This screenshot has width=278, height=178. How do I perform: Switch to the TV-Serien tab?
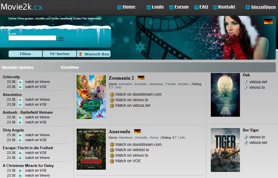pyautogui.click(x=59, y=54)
